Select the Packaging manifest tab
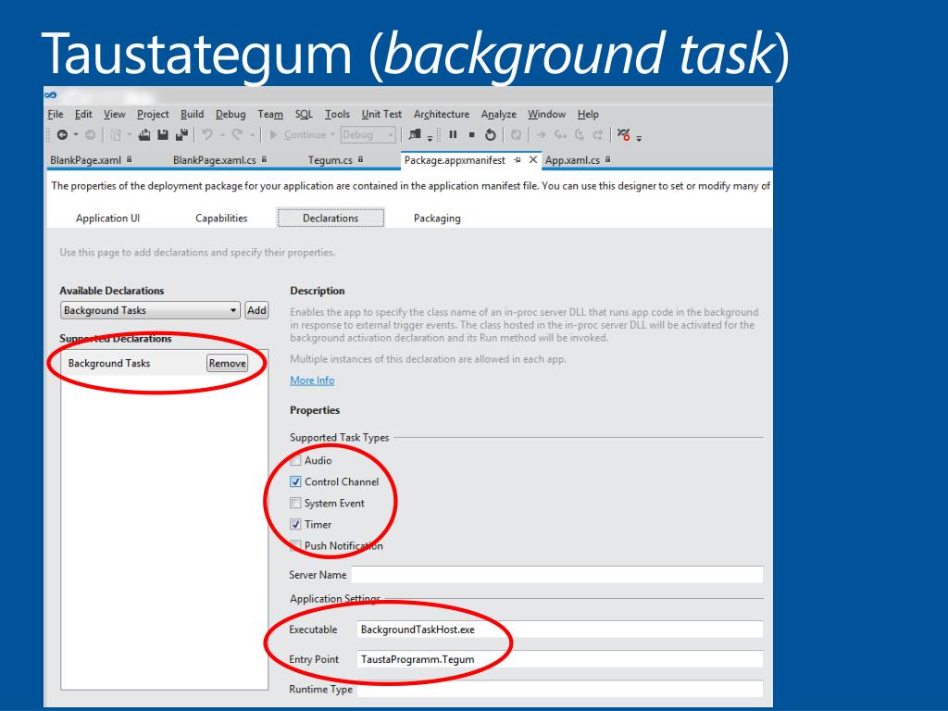This screenshot has height=711, width=948. (x=437, y=218)
